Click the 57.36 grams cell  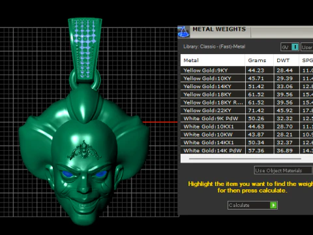point(260,151)
